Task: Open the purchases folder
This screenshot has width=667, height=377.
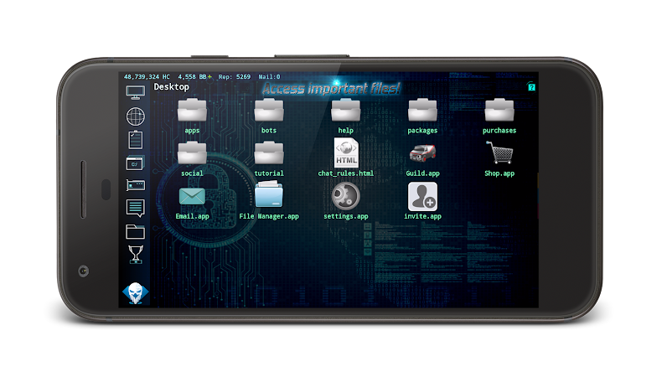Action: click(x=499, y=111)
